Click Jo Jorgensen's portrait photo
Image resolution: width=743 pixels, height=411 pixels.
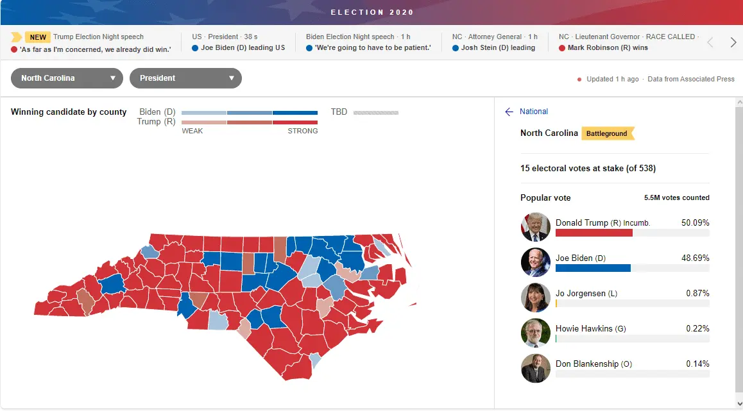pyautogui.click(x=536, y=298)
